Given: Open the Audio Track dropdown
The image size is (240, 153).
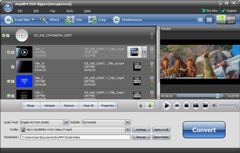Looking at the screenshot, I should 66,122.
